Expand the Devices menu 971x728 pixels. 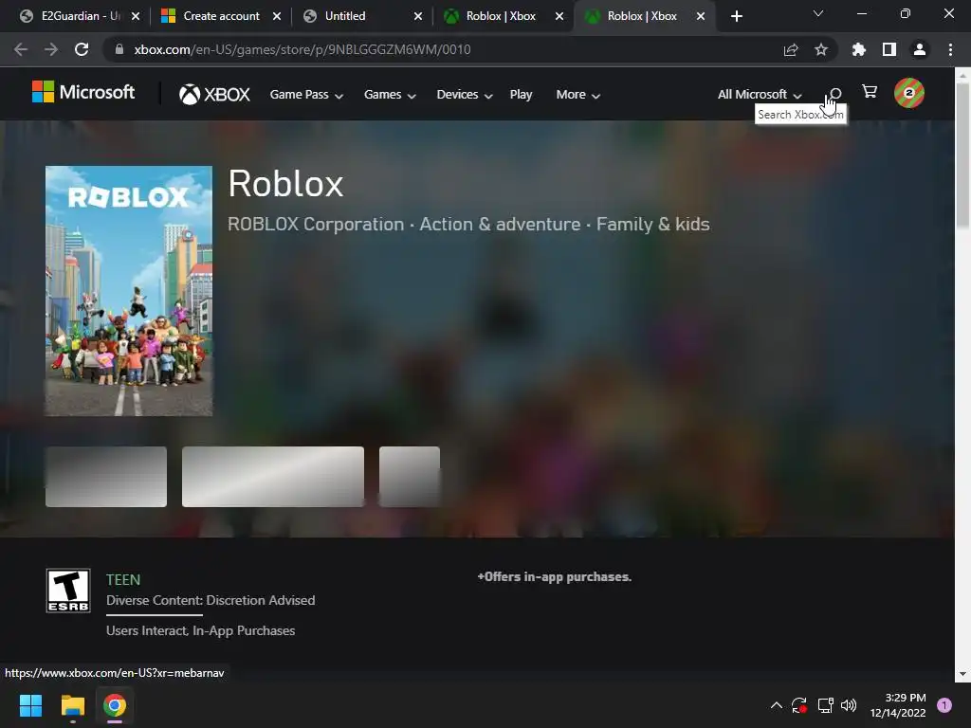coord(465,95)
